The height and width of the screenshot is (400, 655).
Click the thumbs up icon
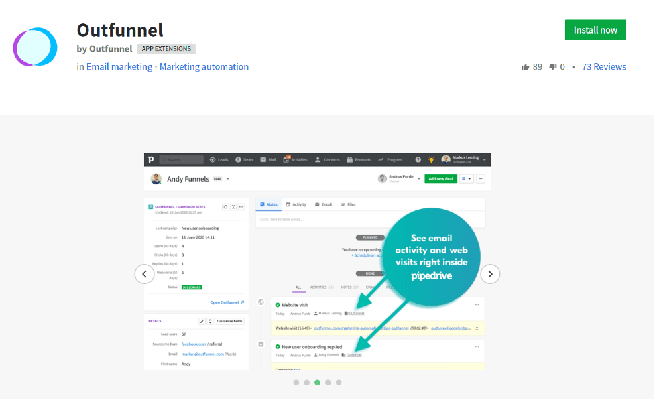pyautogui.click(x=526, y=67)
